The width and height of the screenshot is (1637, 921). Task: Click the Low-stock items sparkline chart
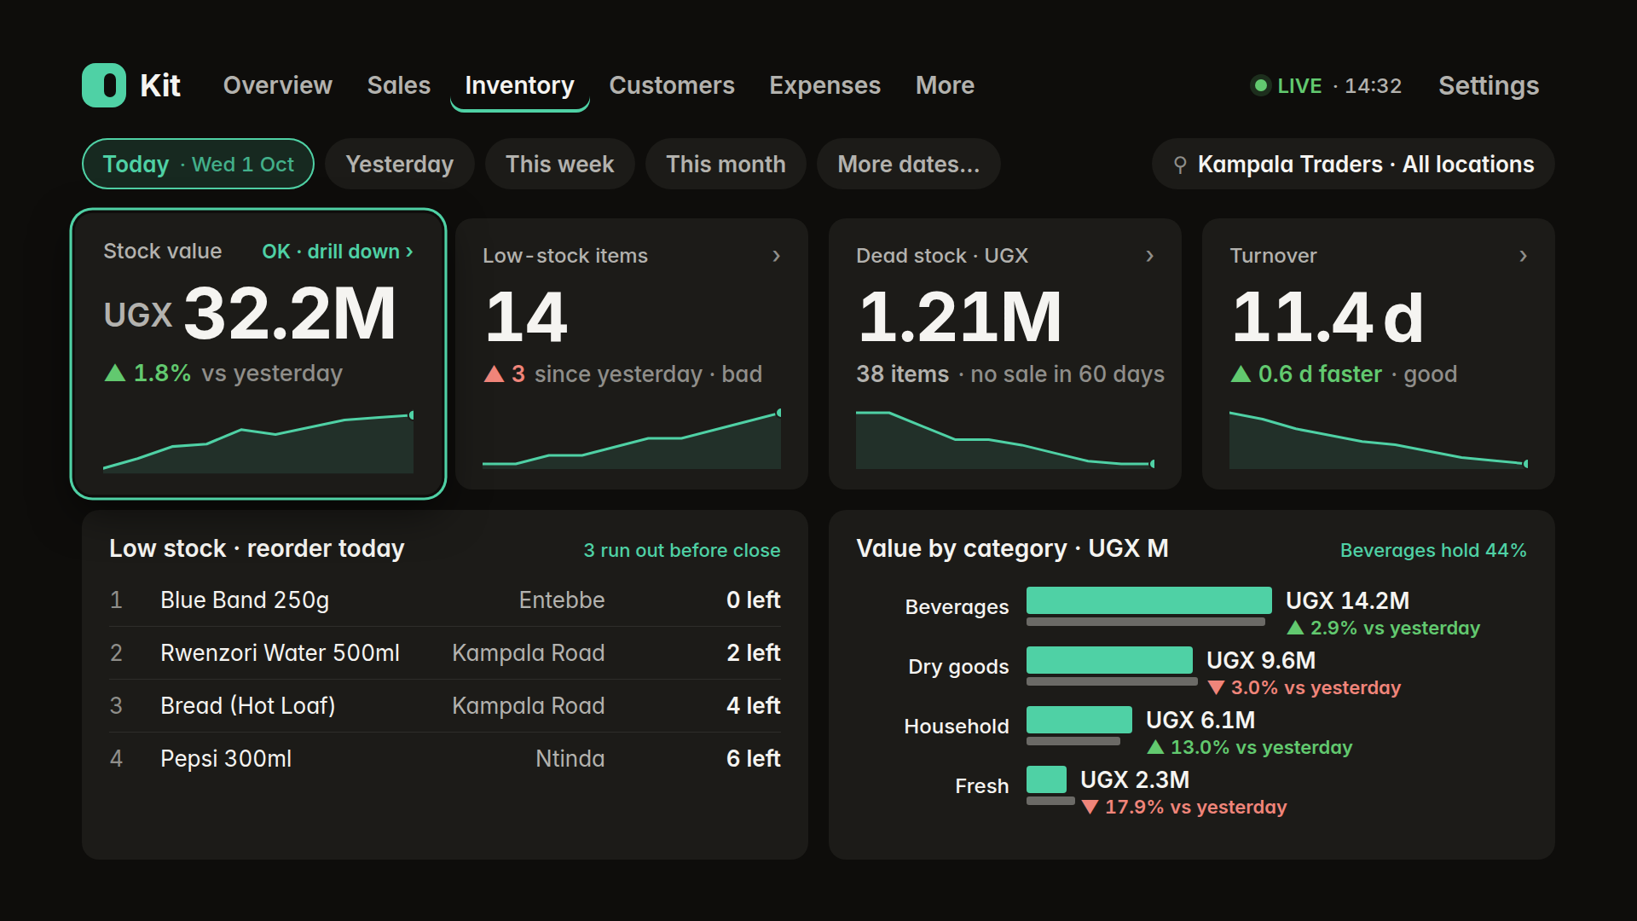coord(632,439)
